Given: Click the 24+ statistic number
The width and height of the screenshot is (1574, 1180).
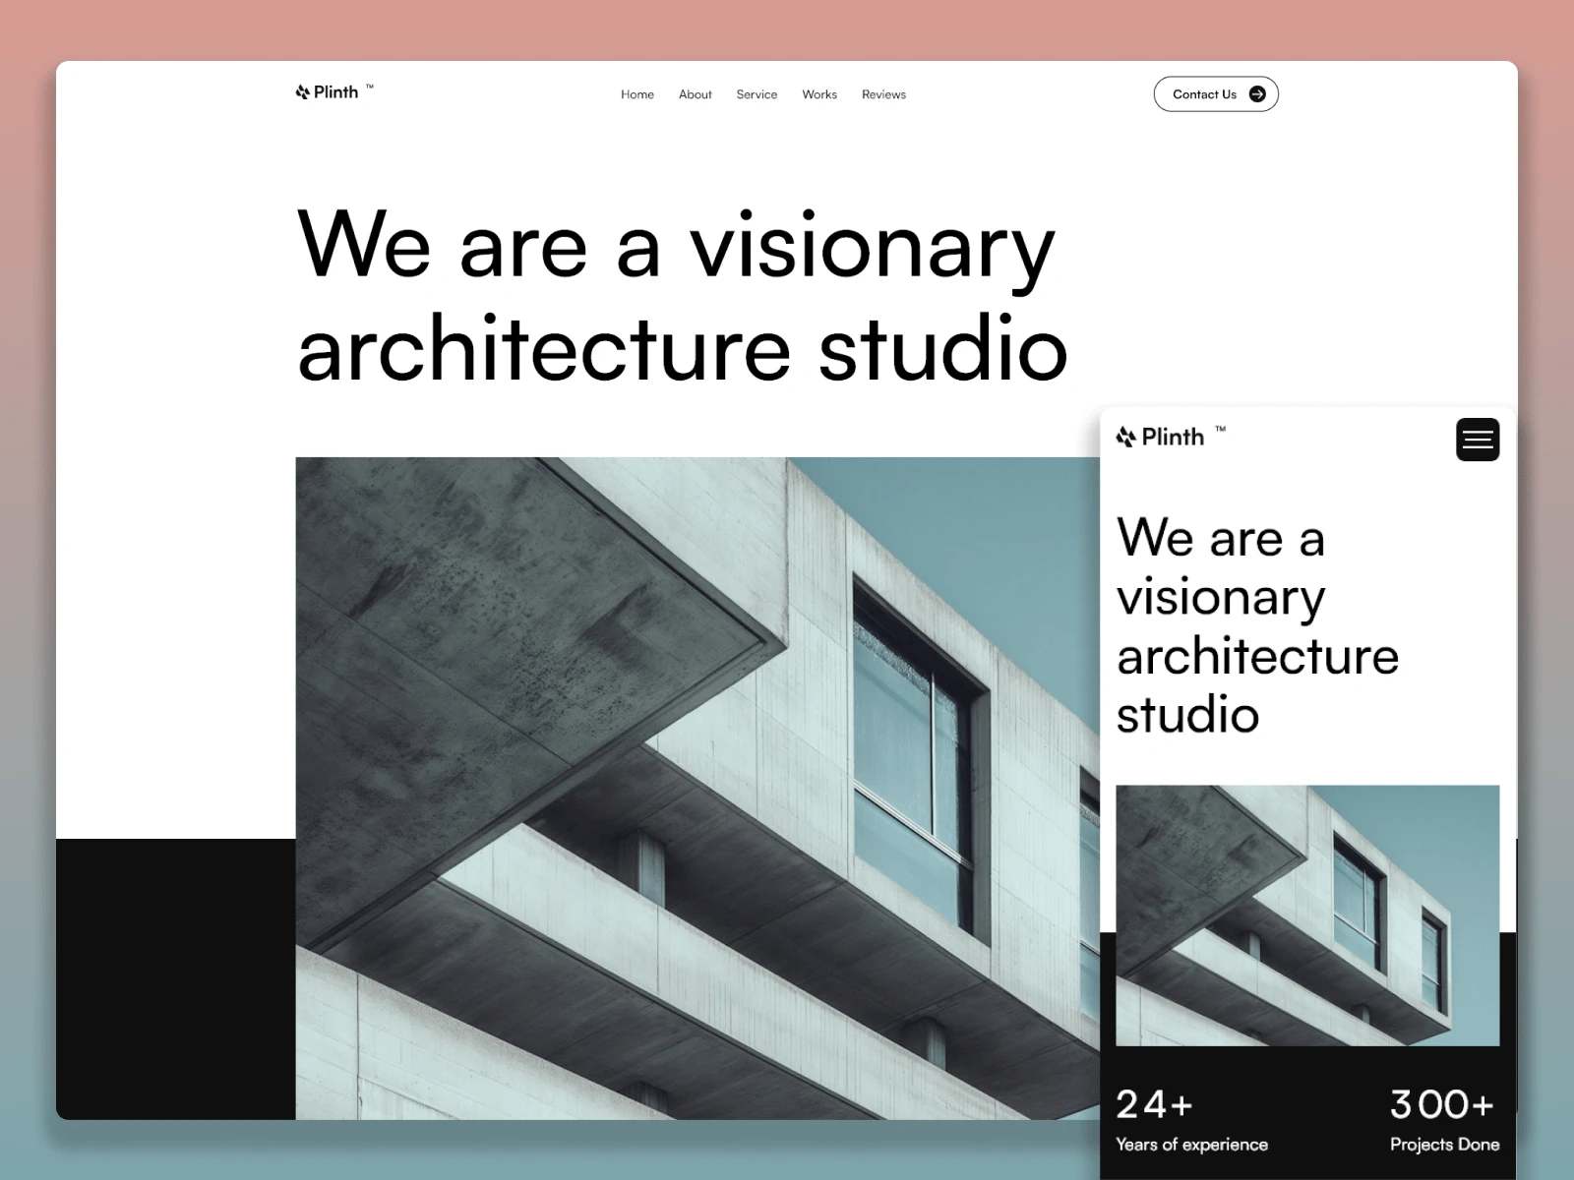Looking at the screenshot, I should tap(1154, 1104).
